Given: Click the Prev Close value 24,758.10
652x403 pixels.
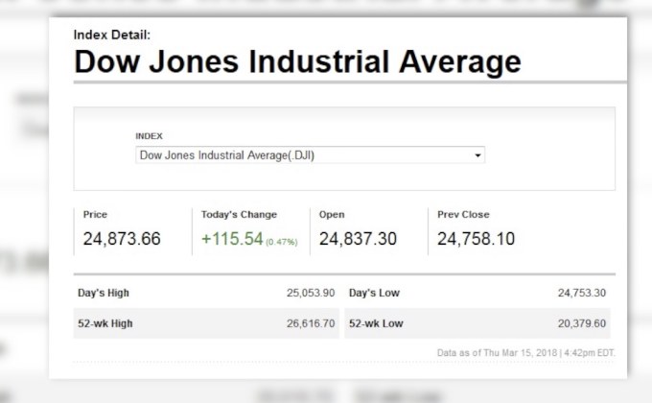Looking at the screenshot, I should tap(476, 239).
